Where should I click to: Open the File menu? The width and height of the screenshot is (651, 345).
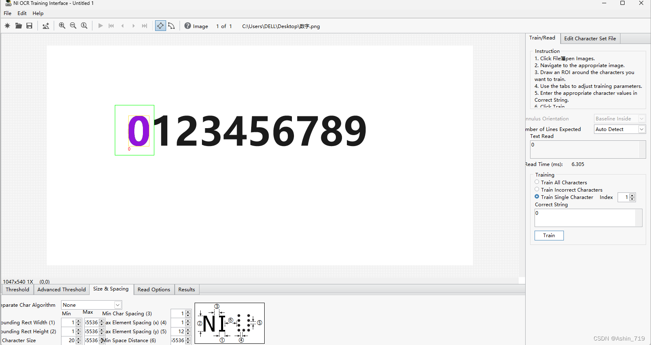click(8, 13)
